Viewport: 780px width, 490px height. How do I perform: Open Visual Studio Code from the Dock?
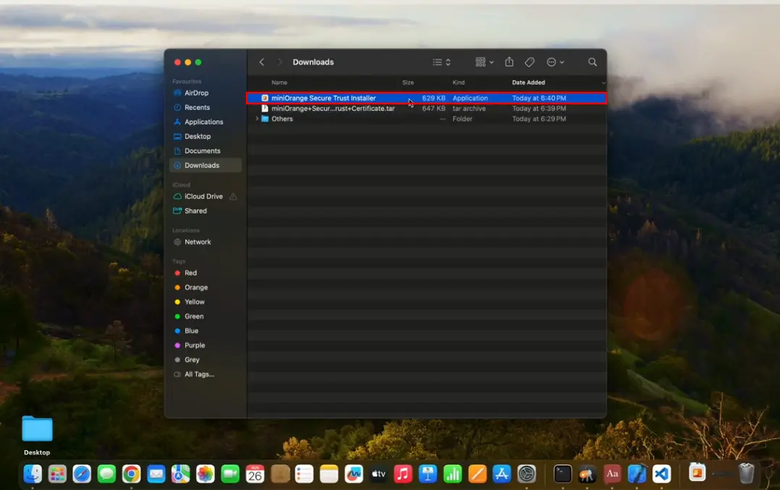661,474
